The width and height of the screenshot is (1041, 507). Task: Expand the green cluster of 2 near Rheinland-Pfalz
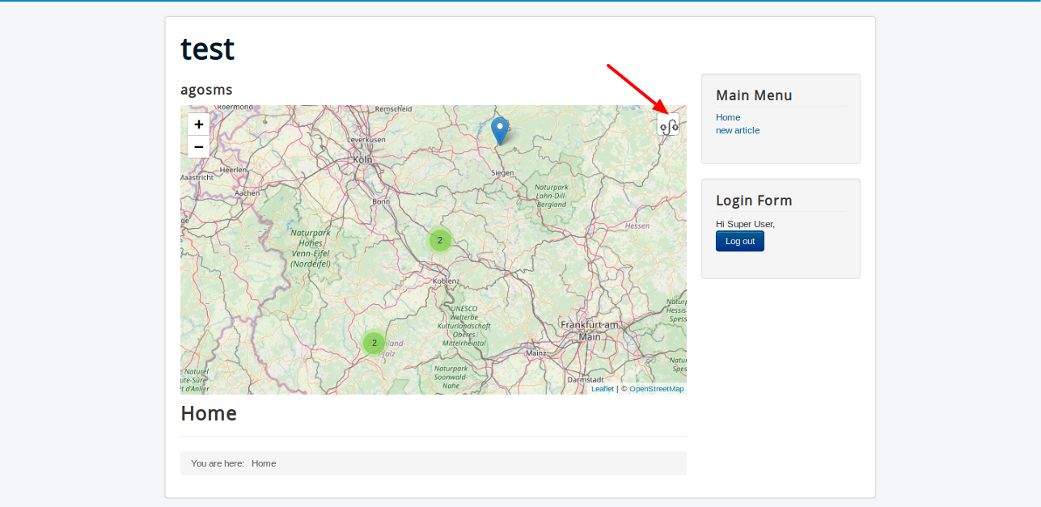point(374,343)
